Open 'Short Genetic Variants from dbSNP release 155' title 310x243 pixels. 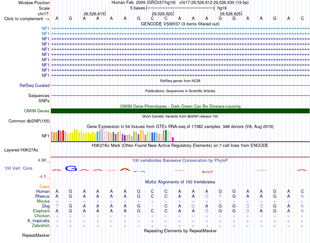pos(180,116)
